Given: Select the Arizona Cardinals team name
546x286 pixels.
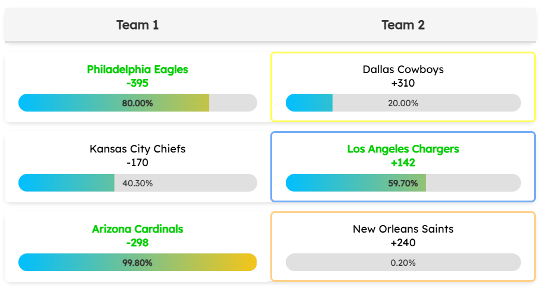Looking at the screenshot, I should click(137, 228).
